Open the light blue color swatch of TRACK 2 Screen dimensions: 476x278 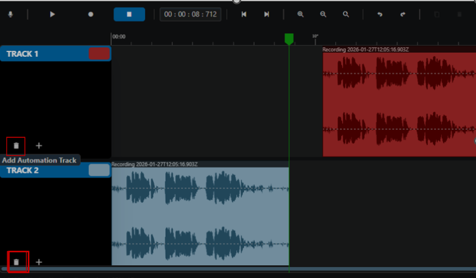coord(99,170)
